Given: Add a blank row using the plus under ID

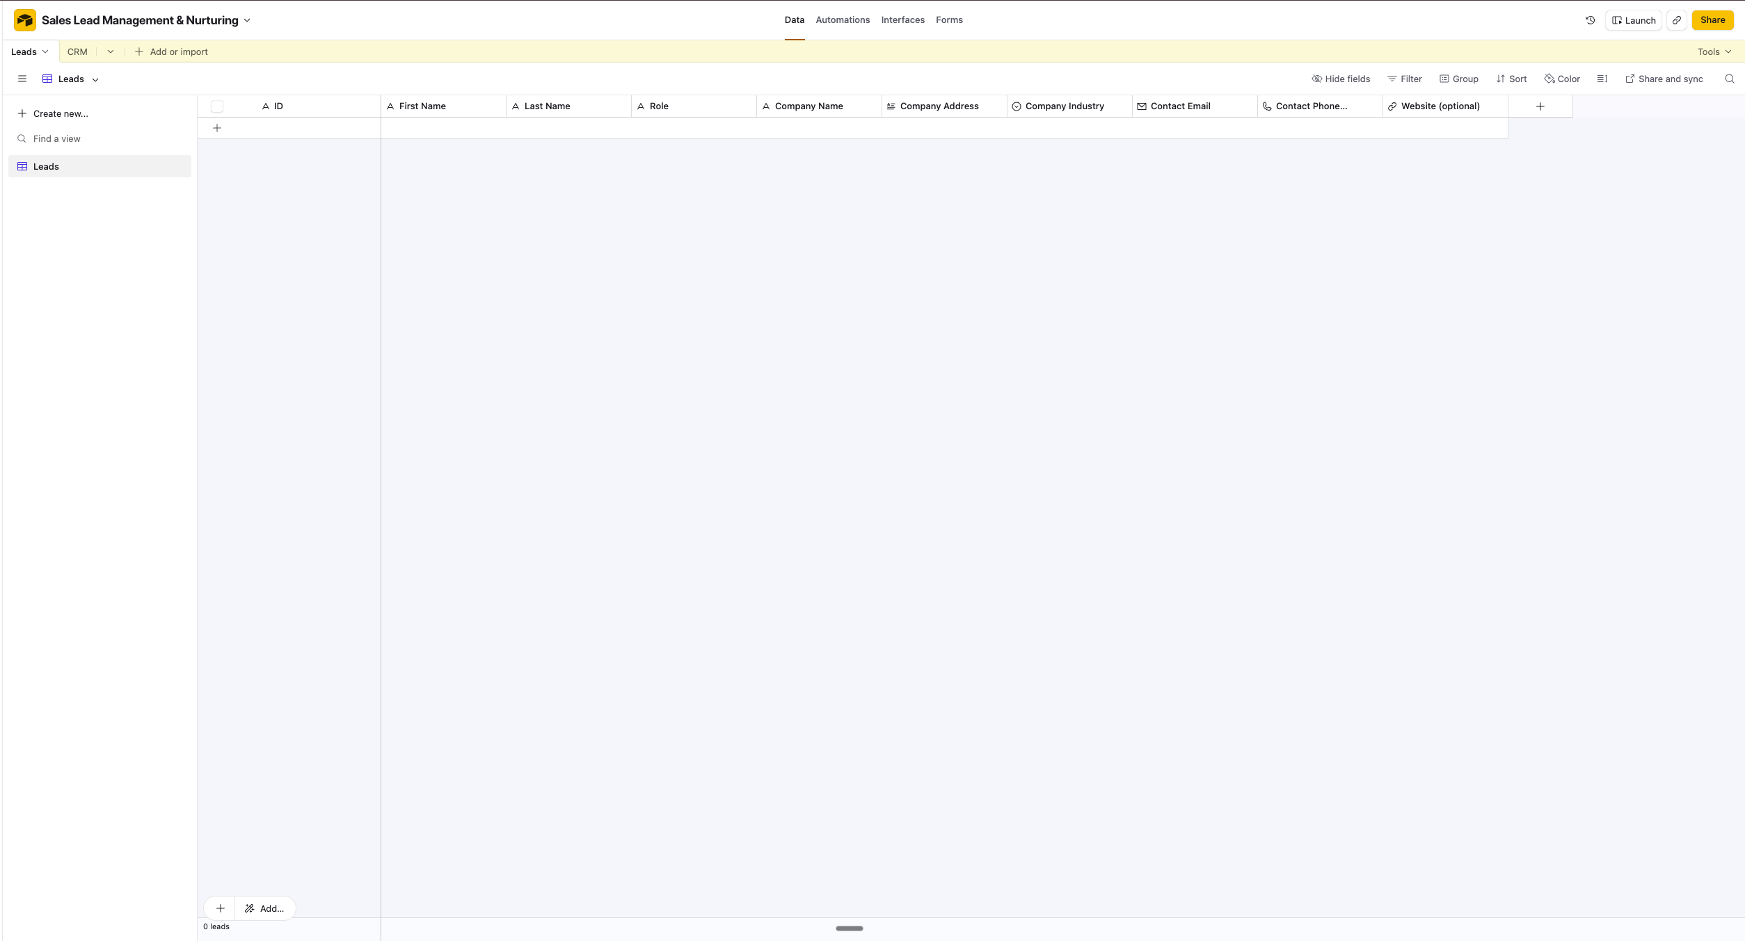Looking at the screenshot, I should (217, 128).
